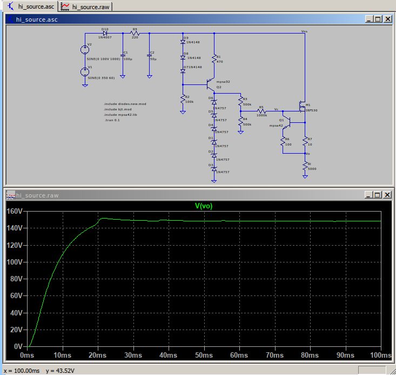Click the 10ms label on time axis
Viewport: 396px width, 375px height.
pyautogui.click(x=62, y=355)
